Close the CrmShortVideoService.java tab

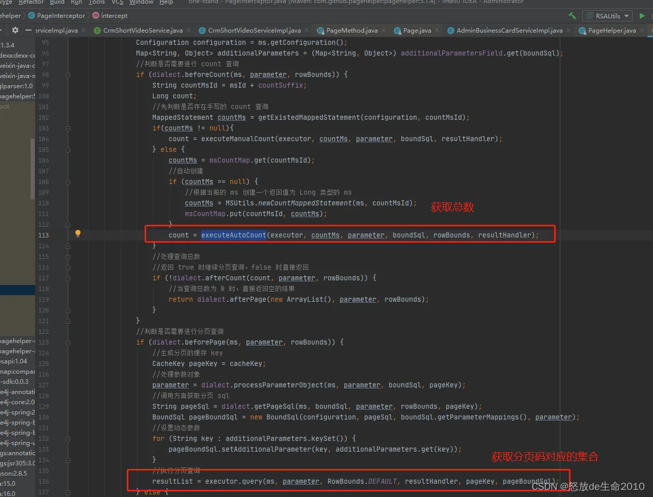188,31
